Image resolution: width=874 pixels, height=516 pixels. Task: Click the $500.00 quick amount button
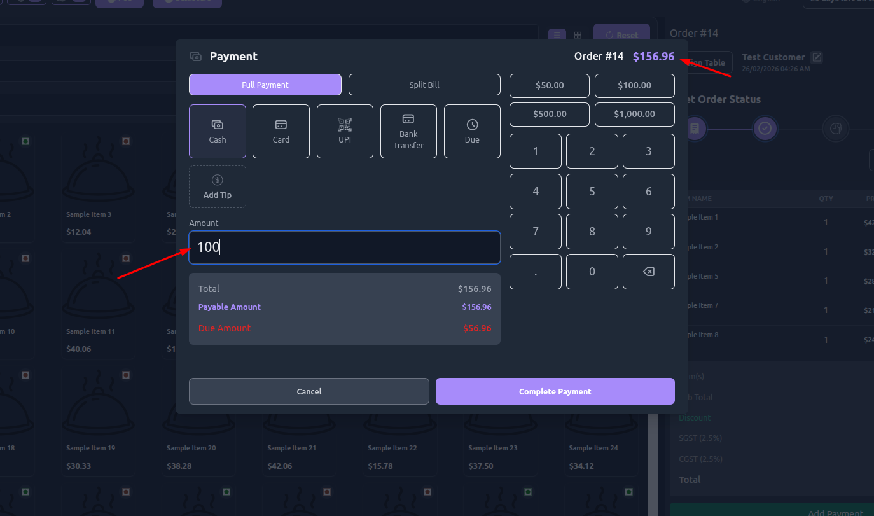550,115
